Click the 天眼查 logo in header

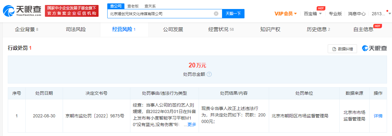point(22,11)
